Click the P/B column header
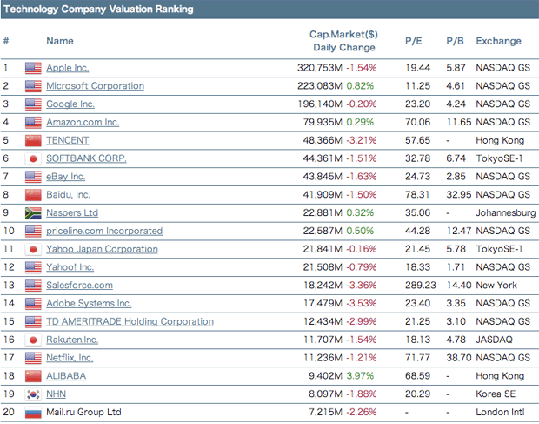539x424 pixels. tap(456, 41)
